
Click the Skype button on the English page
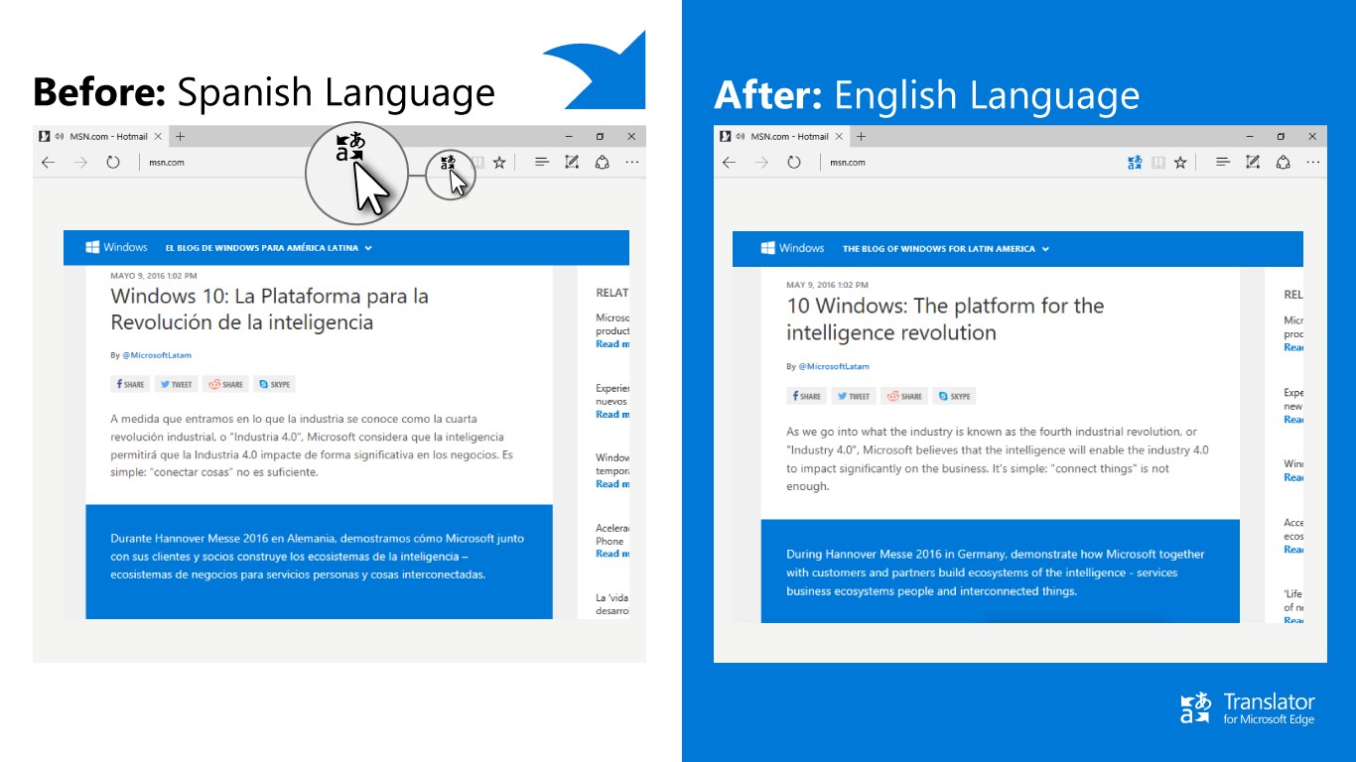(x=955, y=396)
